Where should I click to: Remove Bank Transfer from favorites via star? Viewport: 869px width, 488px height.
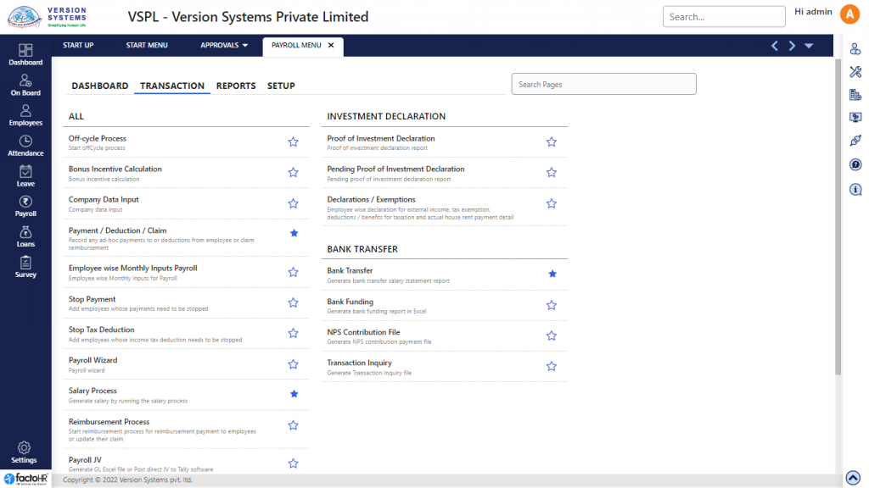pos(552,274)
